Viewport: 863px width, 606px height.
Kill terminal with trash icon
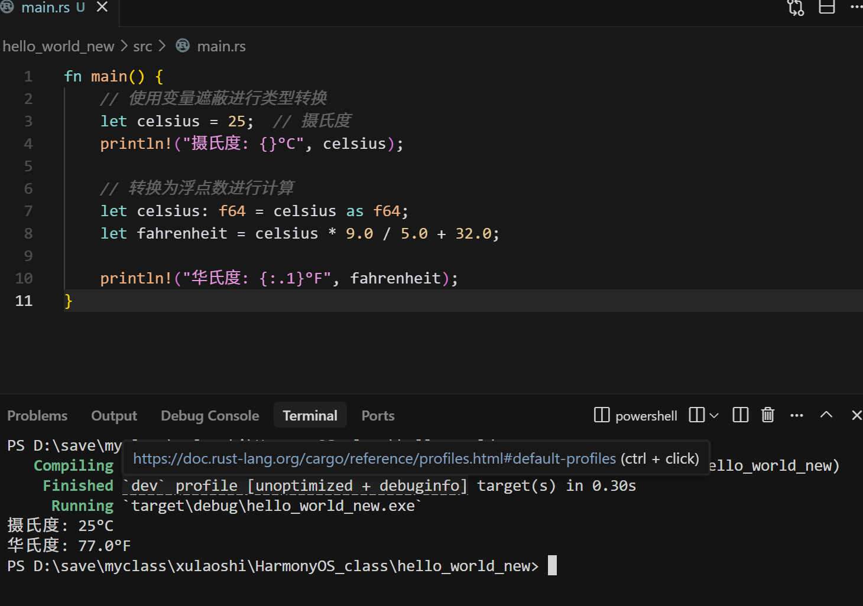[768, 415]
